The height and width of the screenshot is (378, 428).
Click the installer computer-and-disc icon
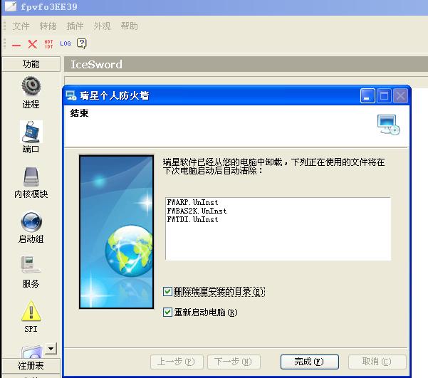tap(388, 125)
